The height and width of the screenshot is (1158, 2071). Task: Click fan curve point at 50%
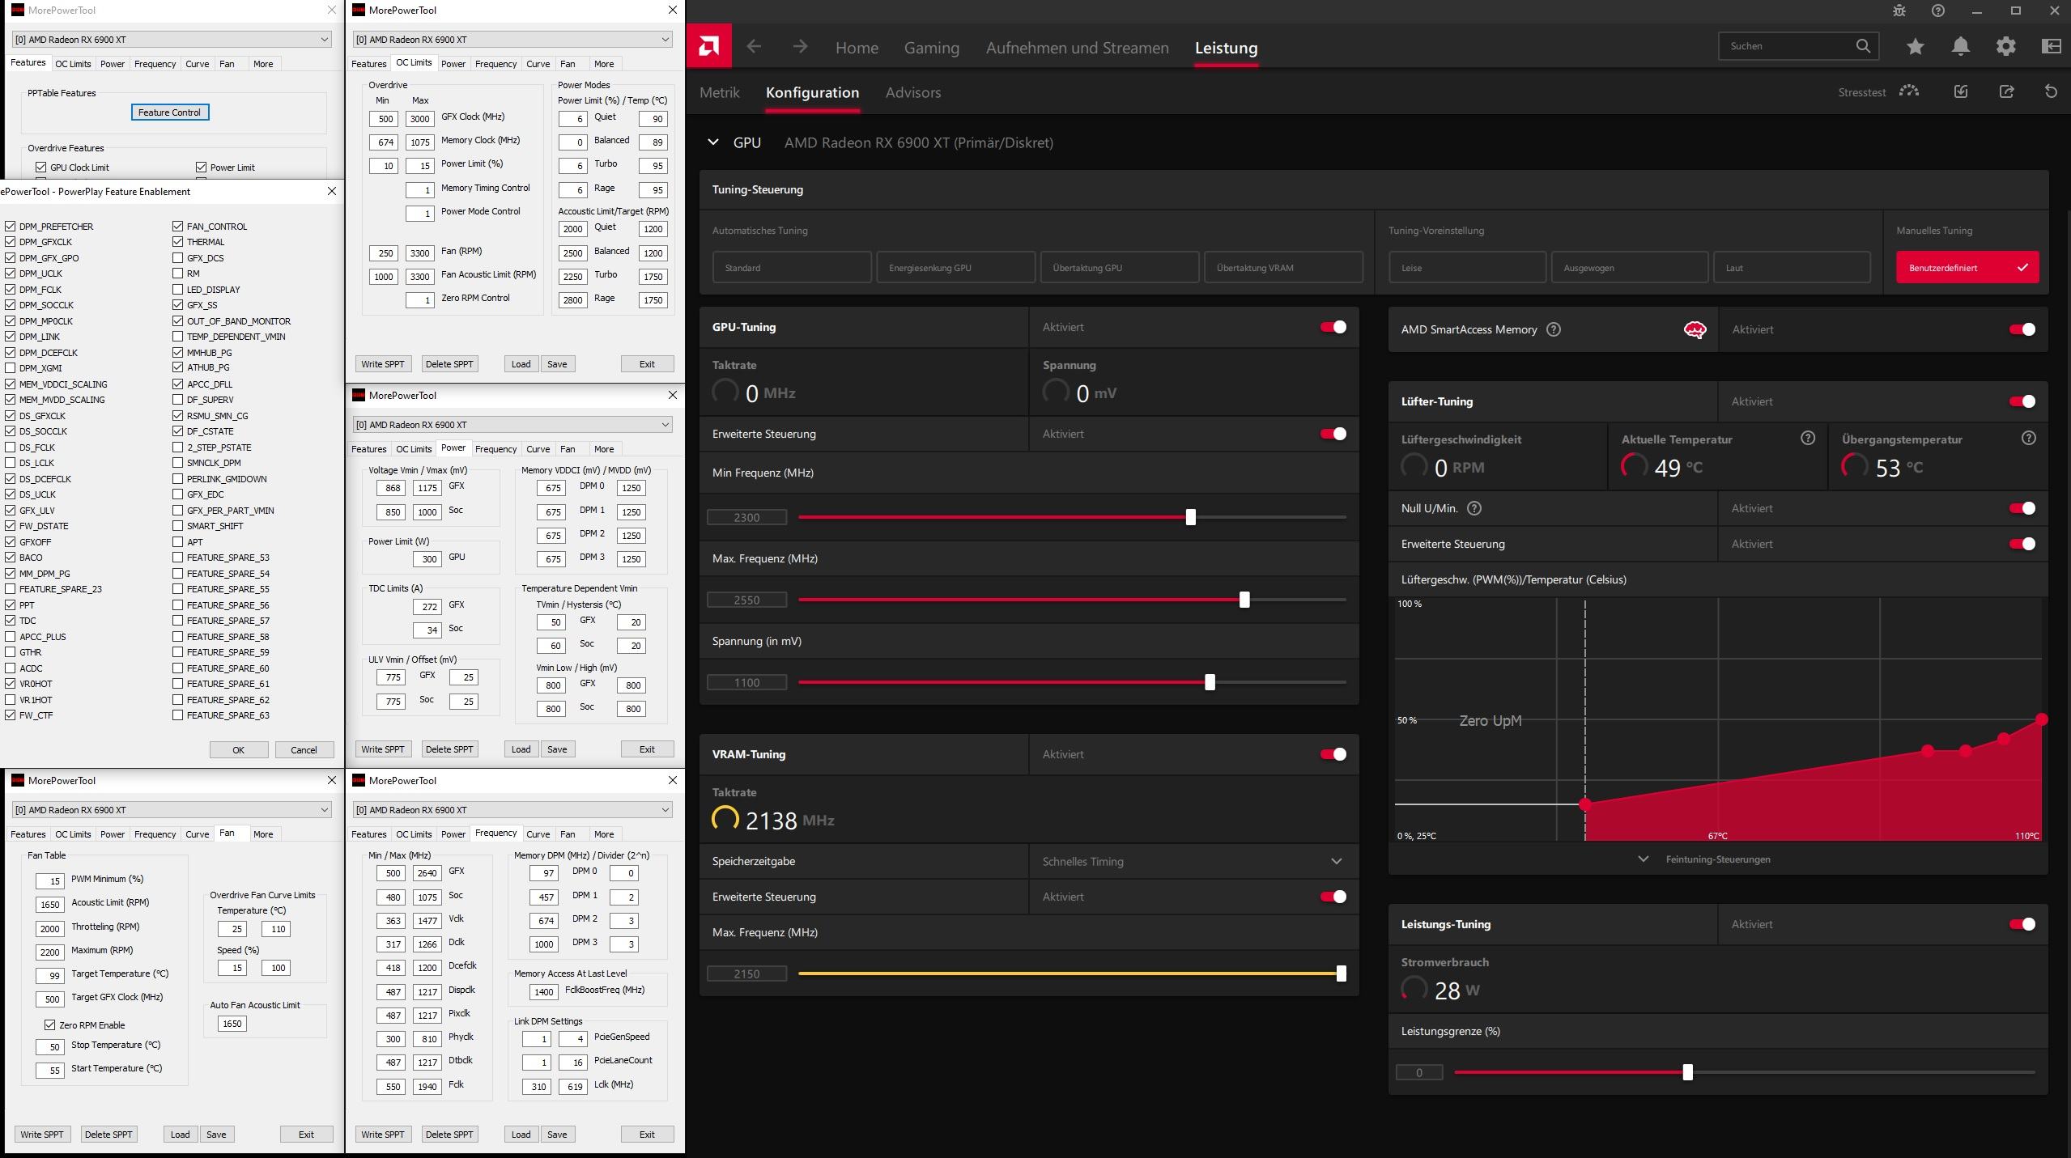2041,719
